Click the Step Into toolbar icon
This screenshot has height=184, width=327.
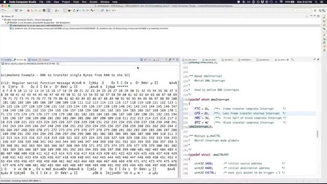[32, 10]
